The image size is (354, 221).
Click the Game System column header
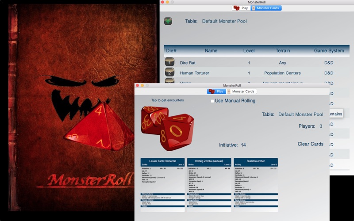coord(329,50)
